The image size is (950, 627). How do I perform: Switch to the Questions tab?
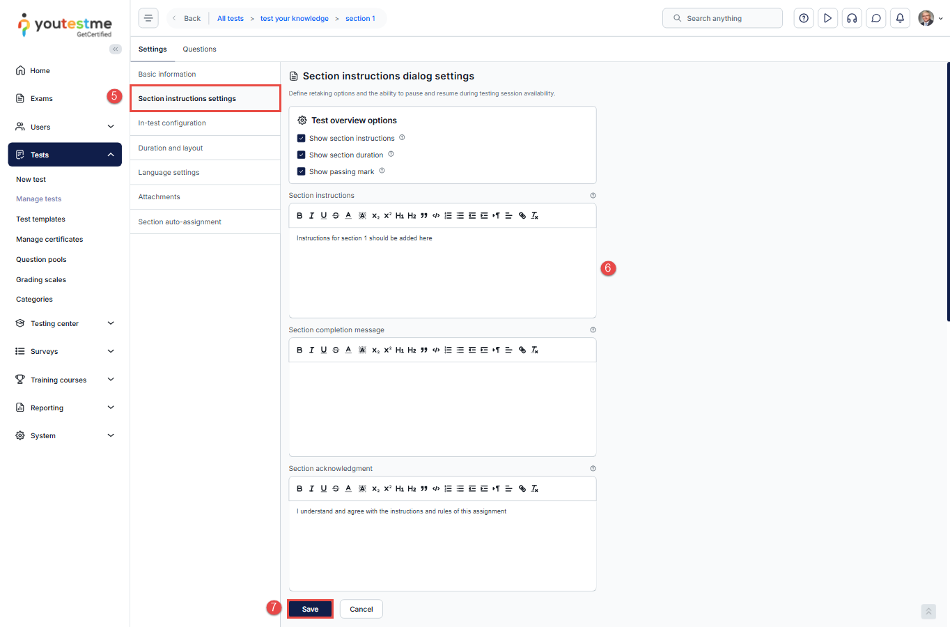point(199,49)
